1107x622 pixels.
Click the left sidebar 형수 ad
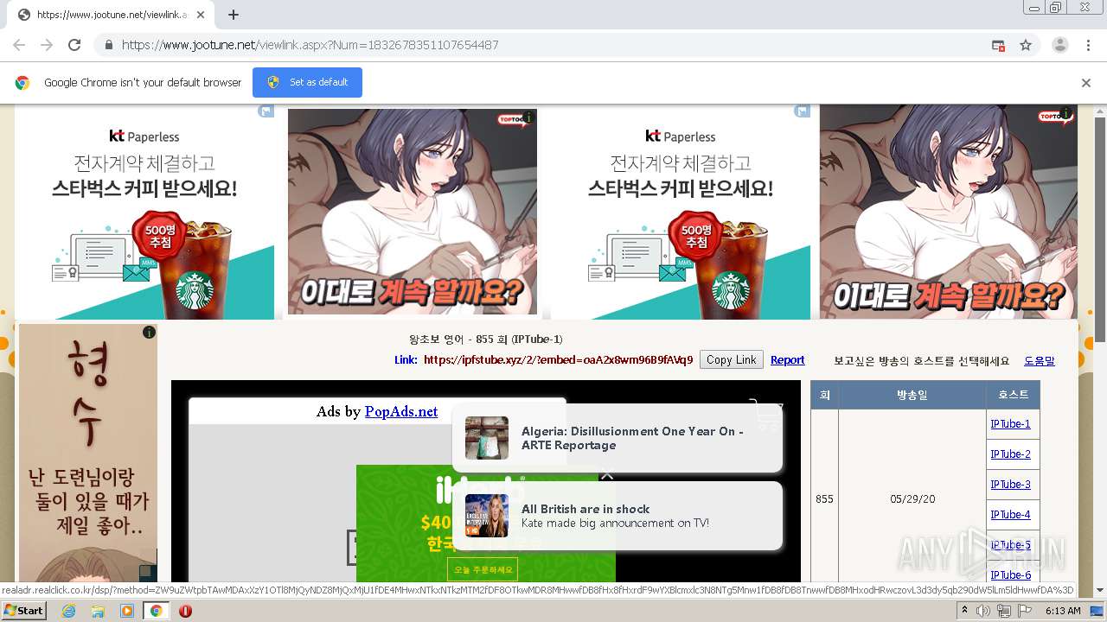pyautogui.click(x=88, y=454)
